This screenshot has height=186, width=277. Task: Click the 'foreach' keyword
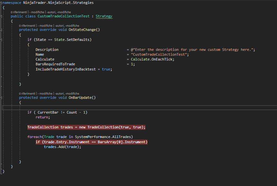coord(35,137)
